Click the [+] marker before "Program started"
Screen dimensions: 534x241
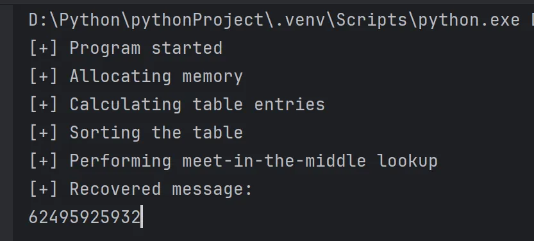click(x=44, y=48)
